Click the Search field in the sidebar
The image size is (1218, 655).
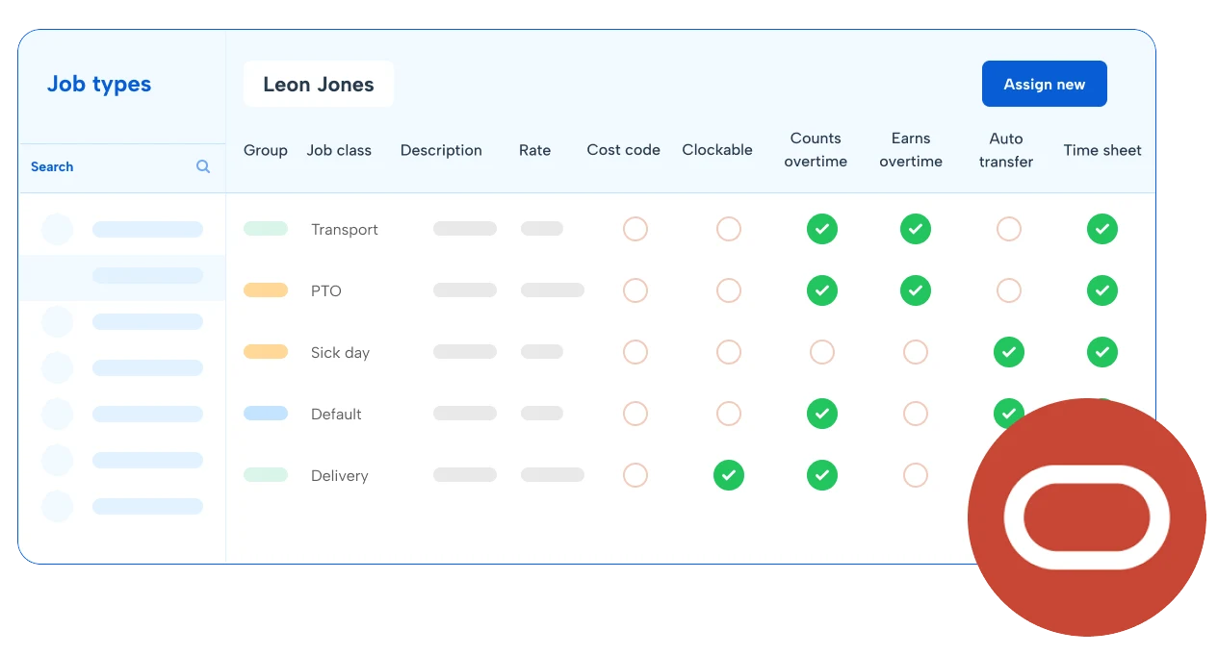coord(122,166)
